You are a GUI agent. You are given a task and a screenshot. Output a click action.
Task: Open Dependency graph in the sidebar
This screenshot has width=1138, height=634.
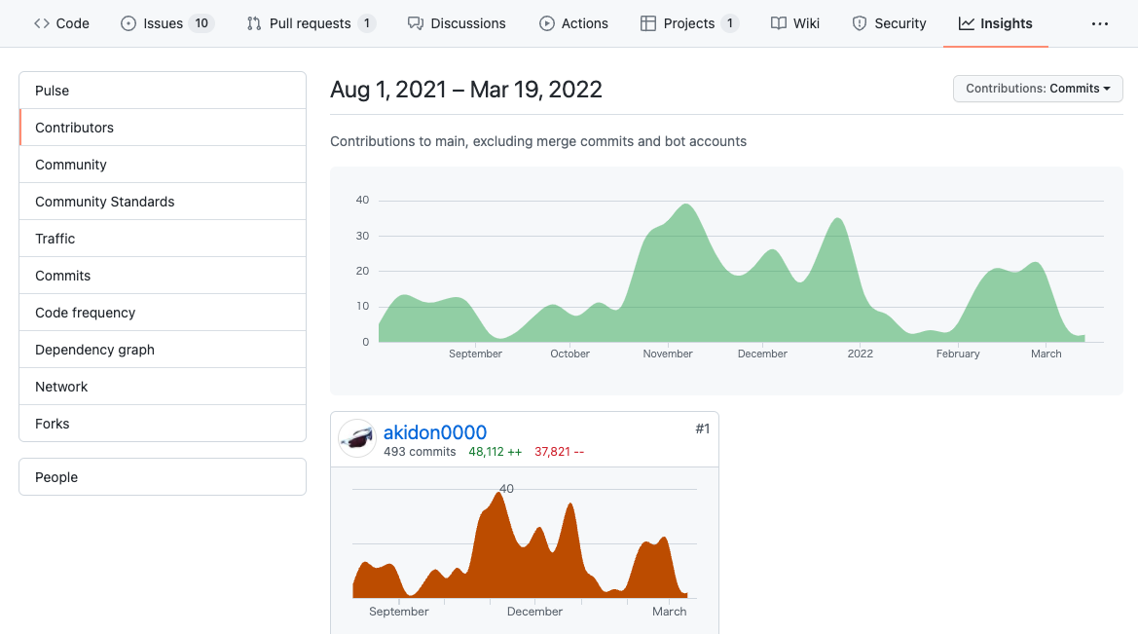pos(163,350)
